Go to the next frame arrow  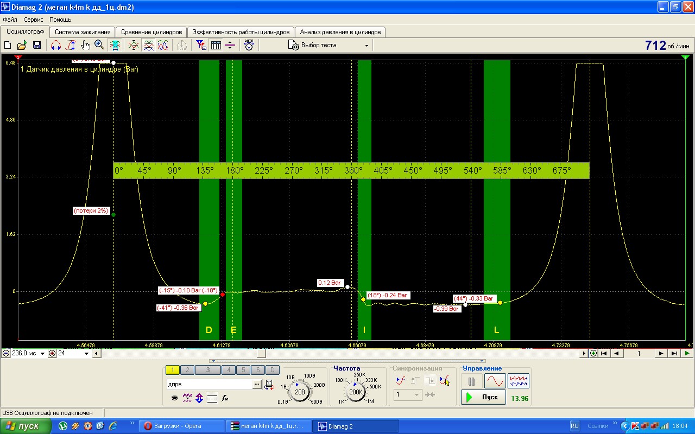[661, 353]
